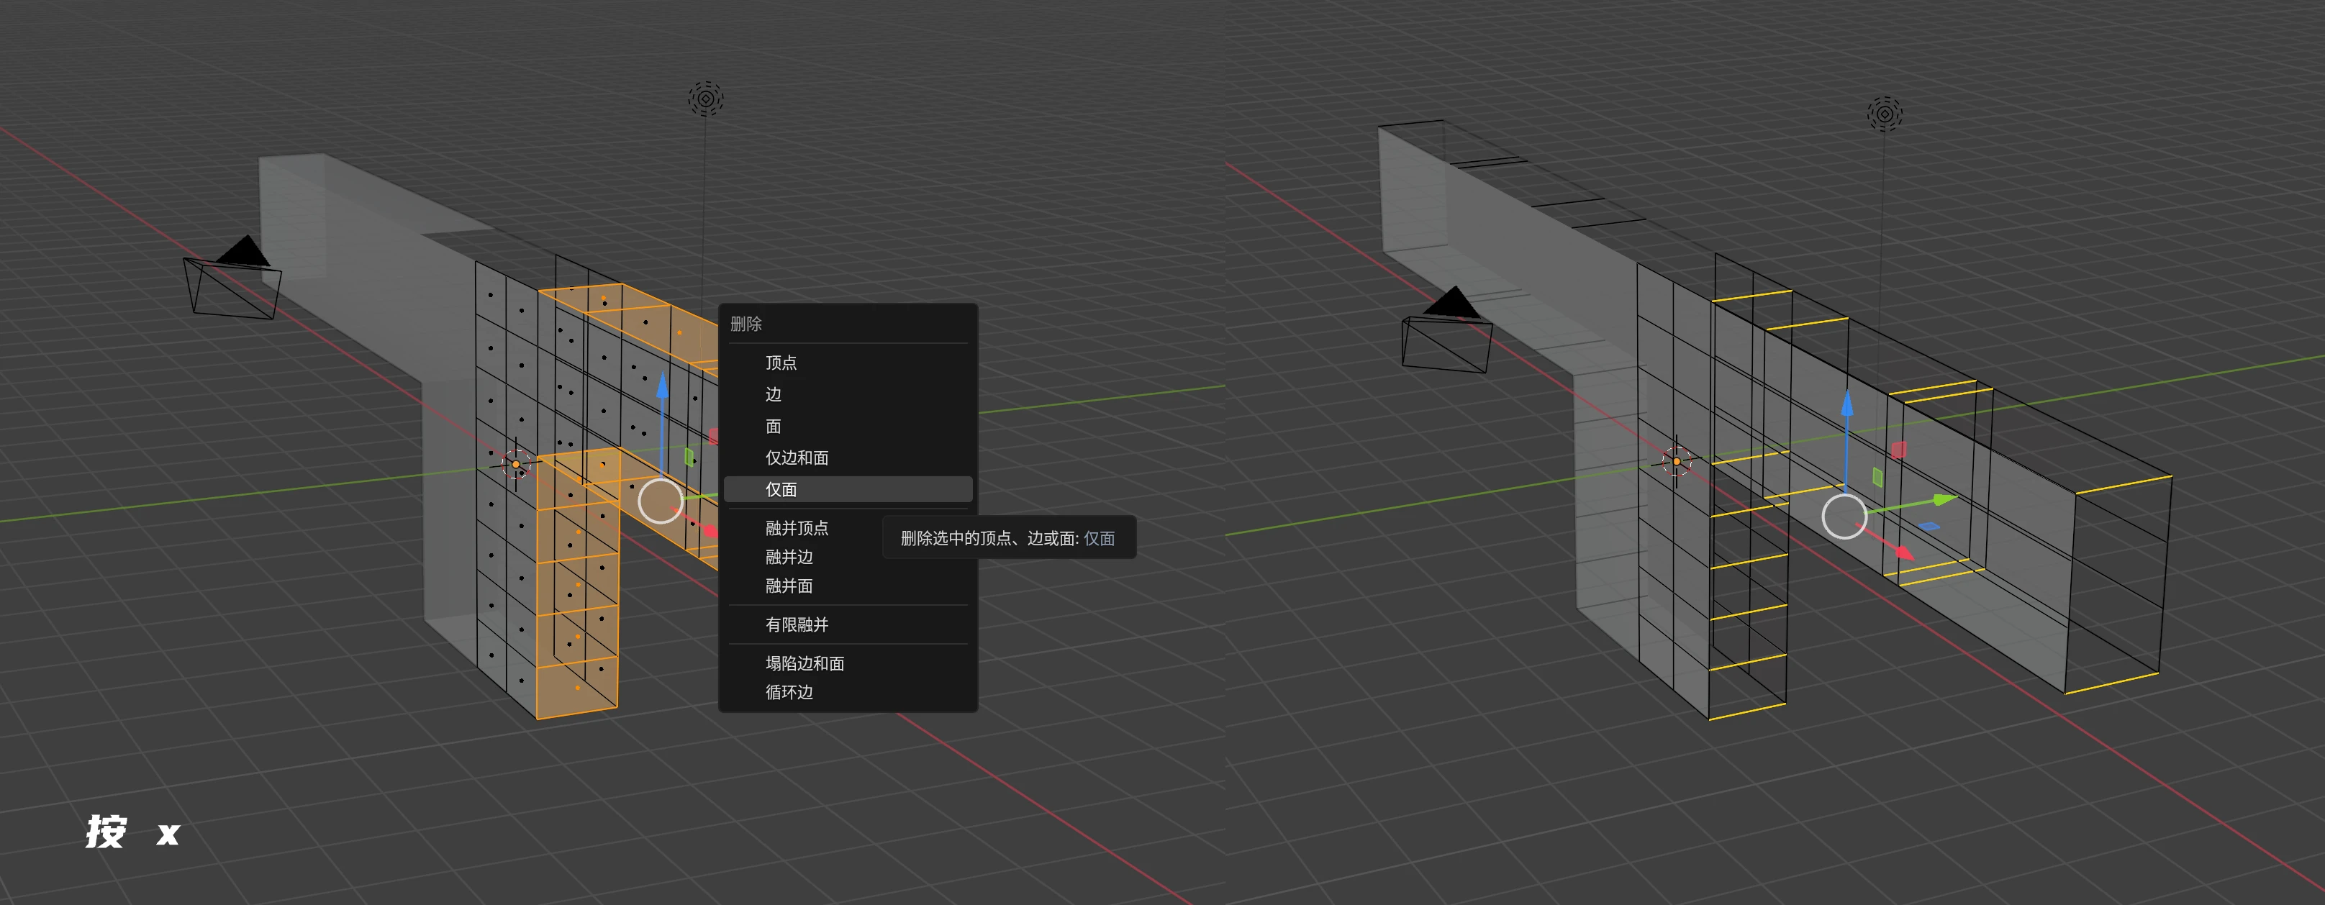Select 融并面 in the delete menu

pyautogui.click(x=789, y=586)
